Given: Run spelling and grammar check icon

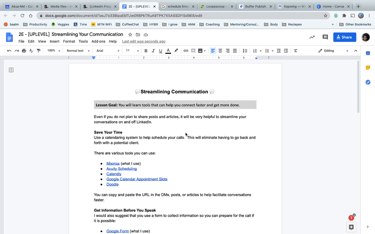Looking at the screenshot, I should 31,51.
